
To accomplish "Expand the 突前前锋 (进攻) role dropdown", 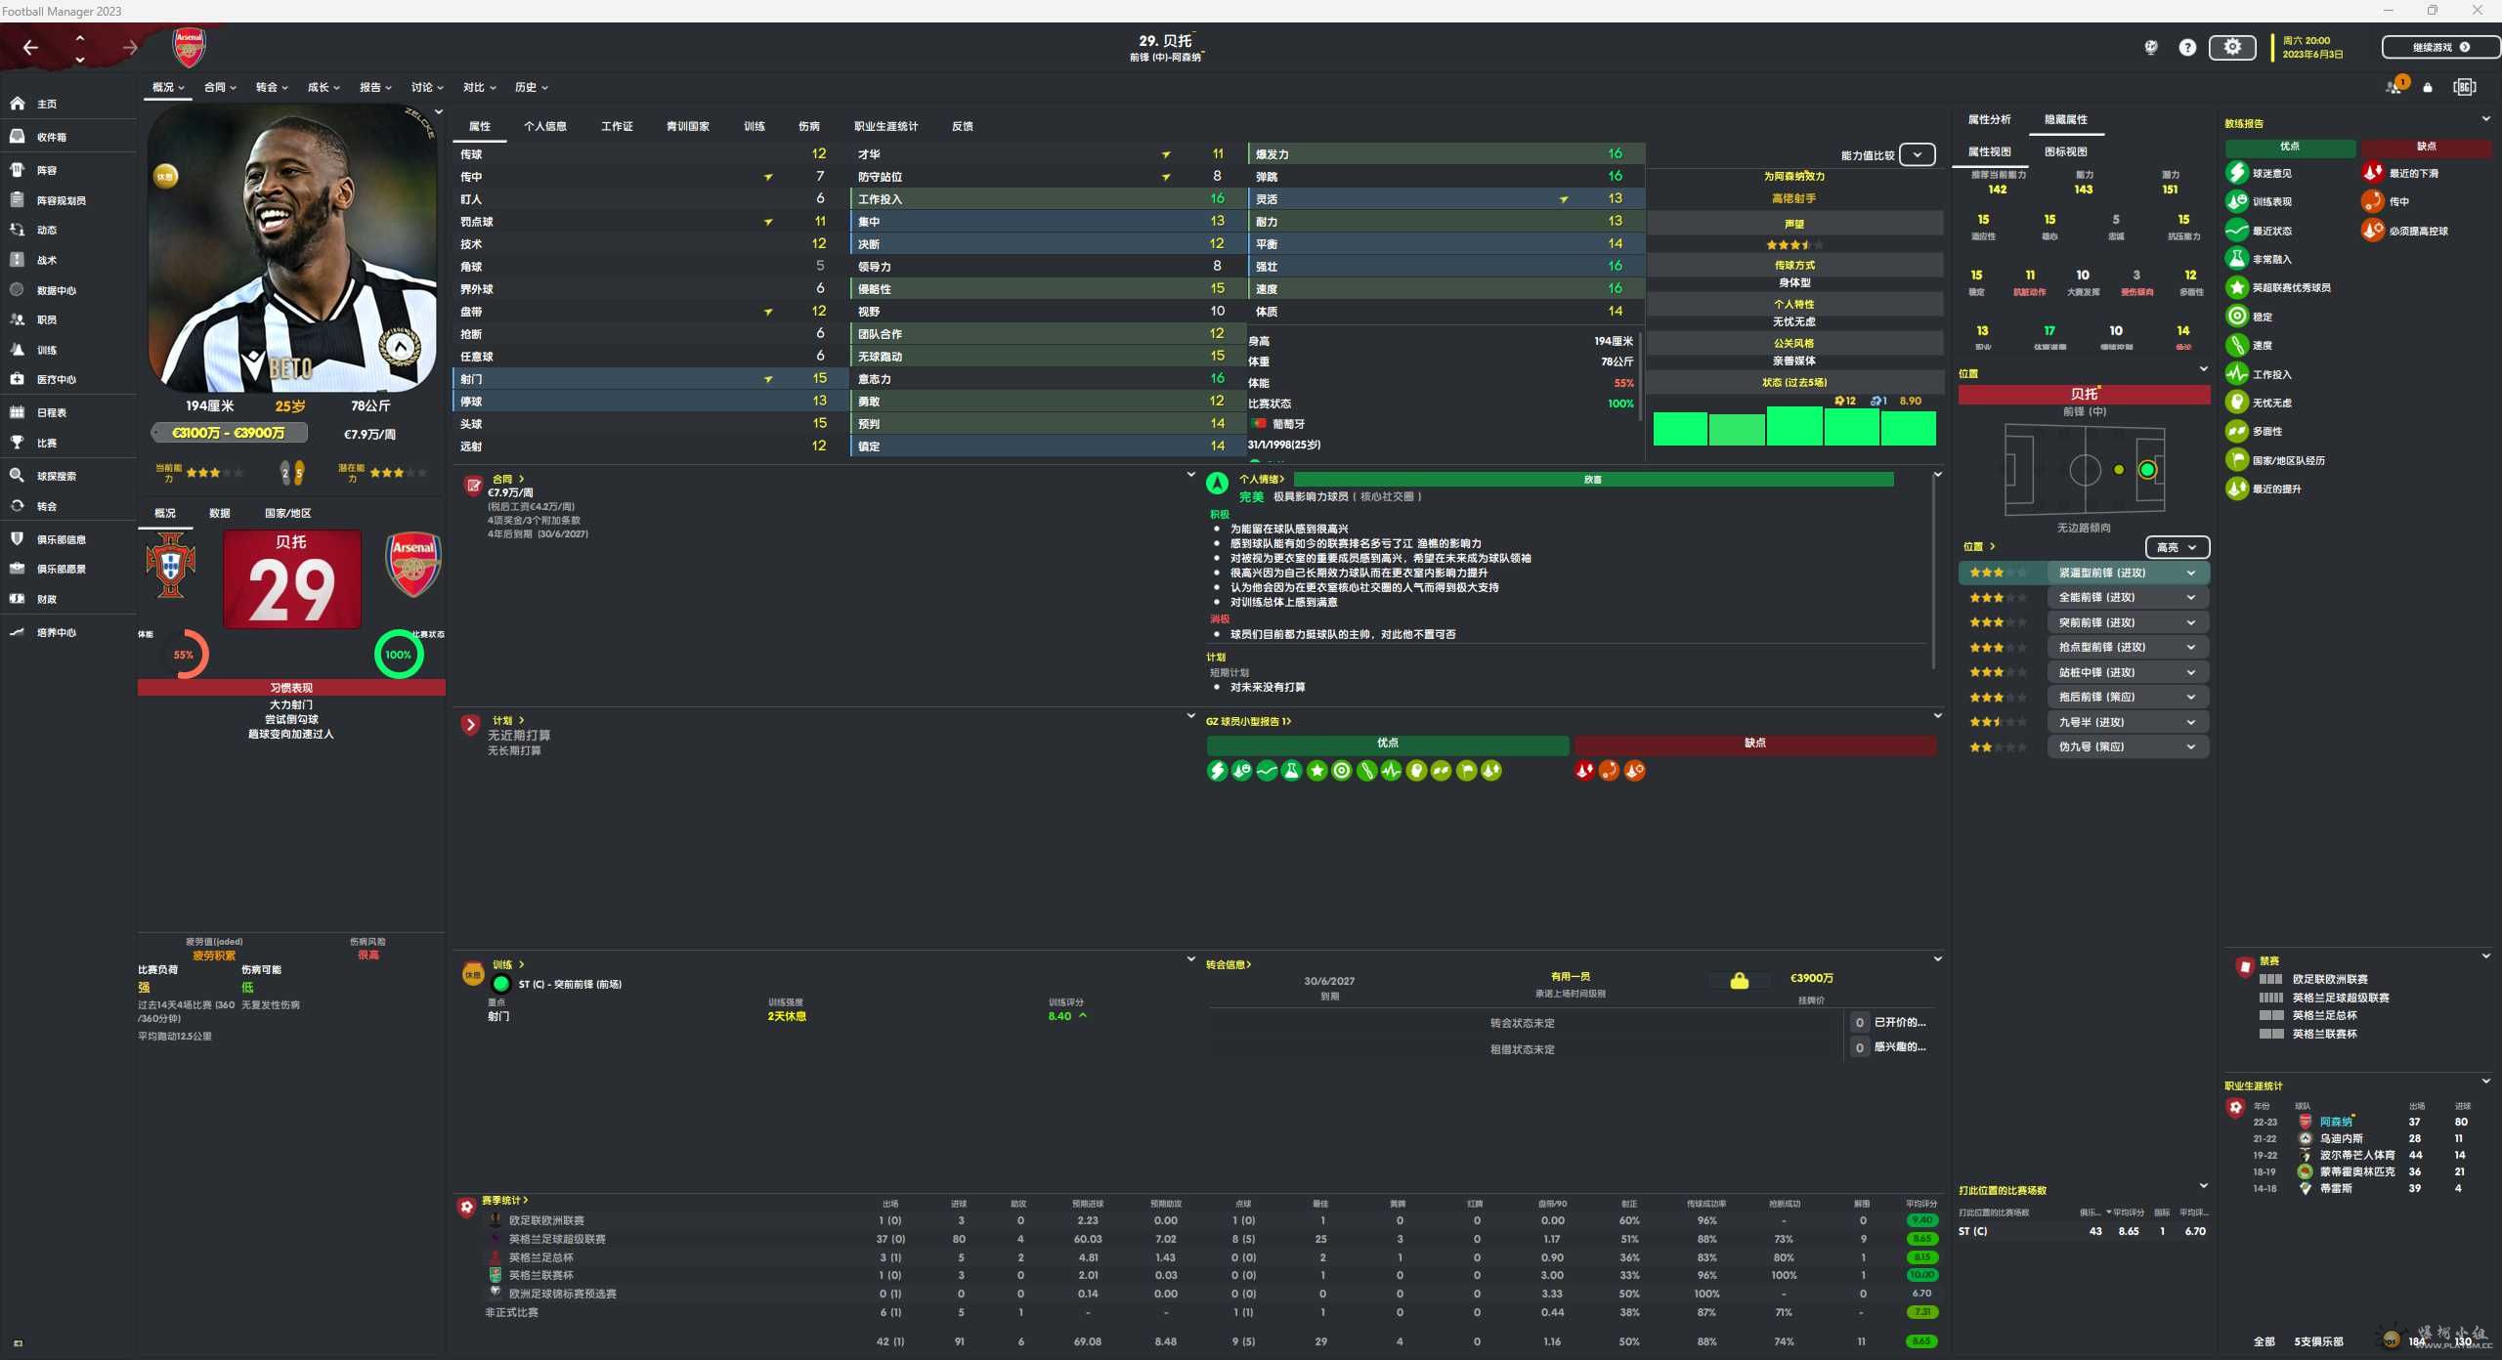I will point(2191,622).
